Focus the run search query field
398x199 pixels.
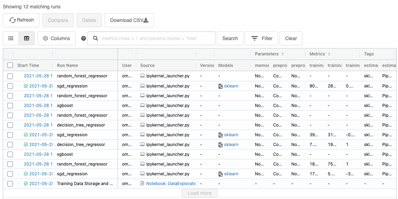pos(156,38)
